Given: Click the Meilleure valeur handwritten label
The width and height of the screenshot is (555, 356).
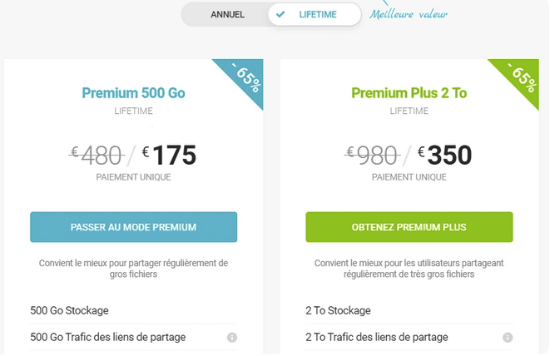Looking at the screenshot, I should click(x=409, y=14).
